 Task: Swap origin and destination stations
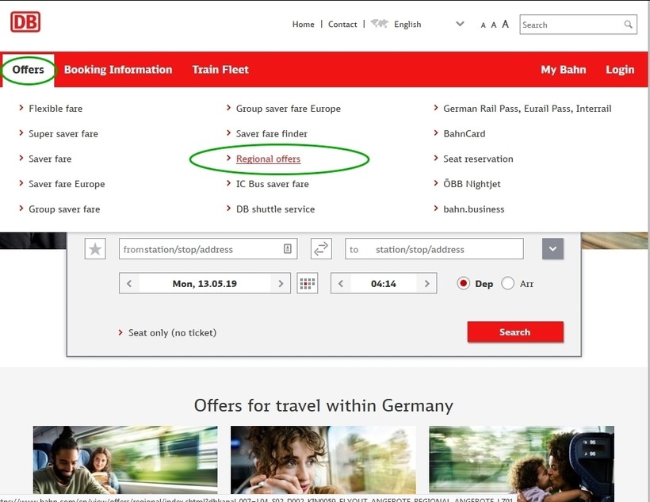click(x=321, y=249)
